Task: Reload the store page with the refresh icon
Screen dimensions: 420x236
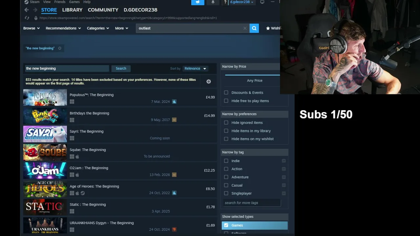Action: tap(27, 18)
